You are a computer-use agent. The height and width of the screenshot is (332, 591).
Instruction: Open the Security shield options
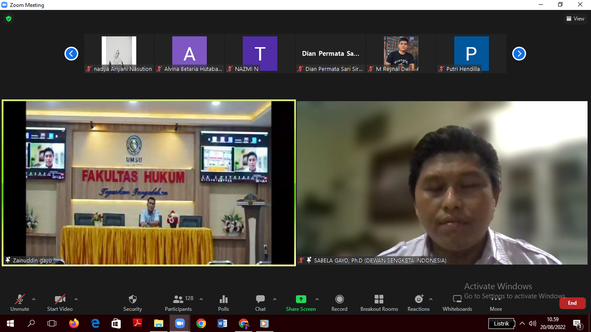(132, 303)
